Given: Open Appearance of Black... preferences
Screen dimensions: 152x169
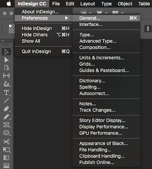Looking at the screenshot, I should coord(106,144).
